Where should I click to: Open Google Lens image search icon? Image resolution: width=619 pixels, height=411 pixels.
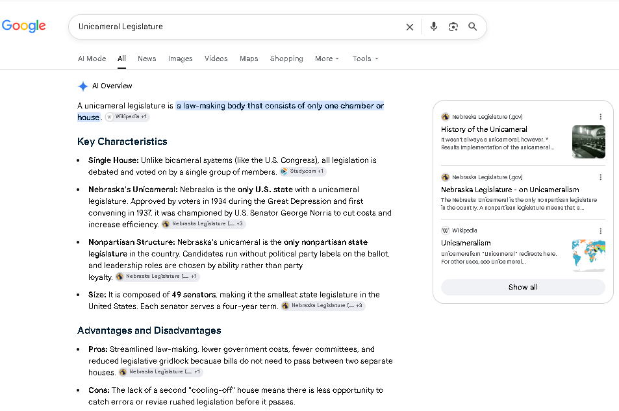(453, 27)
